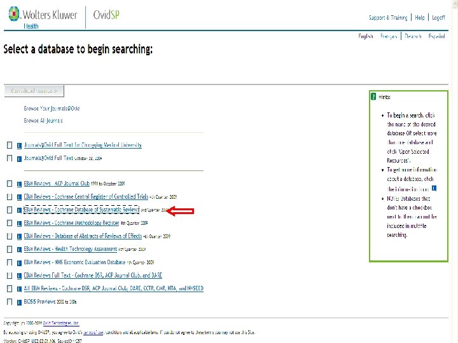The width and height of the screenshot is (458, 343).
Task: Open info icon beside NHS Economic Evaluation Database
Action: click(19, 263)
